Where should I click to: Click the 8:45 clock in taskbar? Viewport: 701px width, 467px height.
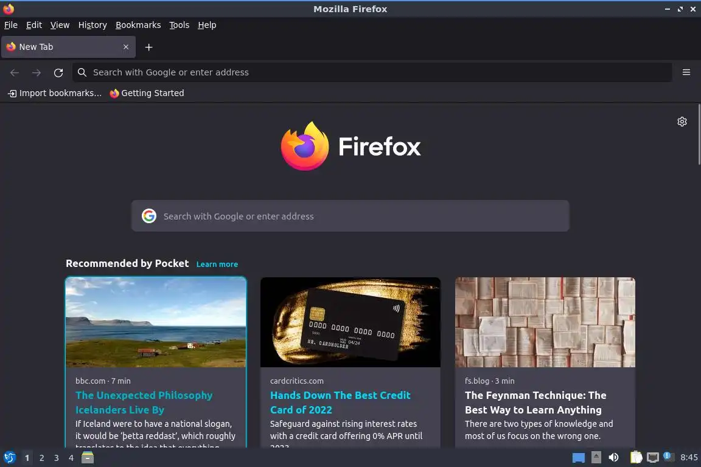click(x=689, y=457)
